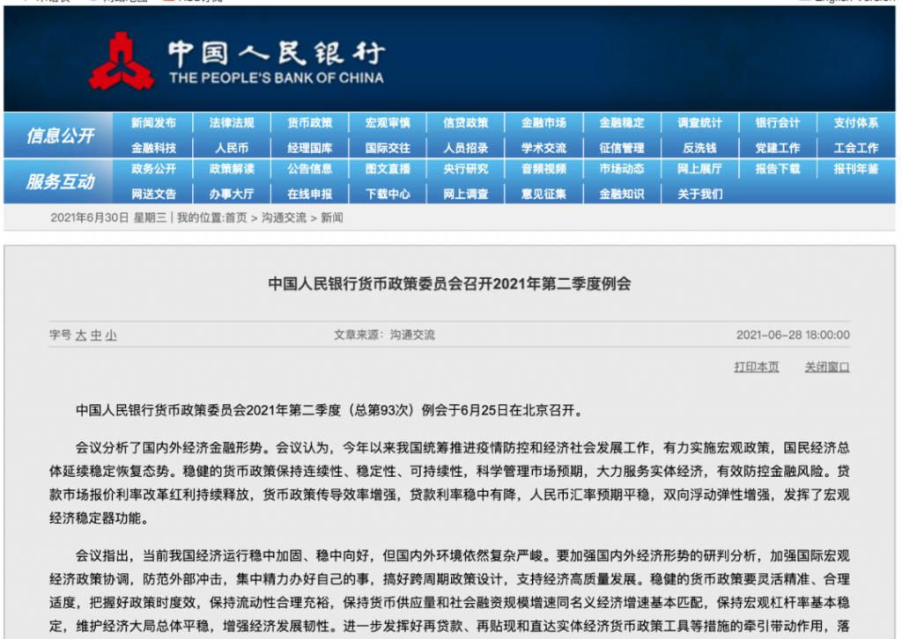
Task: Open 在线申报 menu item
Action: (x=310, y=195)
